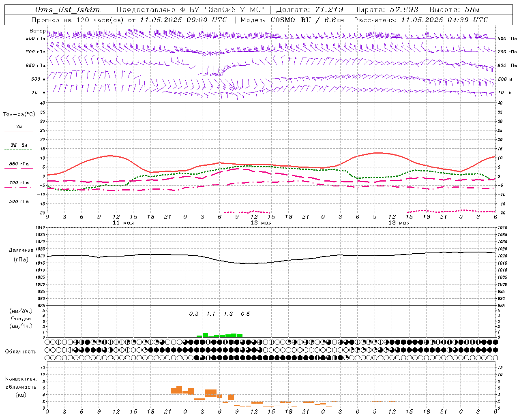This screenshot has height=415, width=519.
Task: Select the altitude text Высота: 58м
Action: (x=454, y=10)
